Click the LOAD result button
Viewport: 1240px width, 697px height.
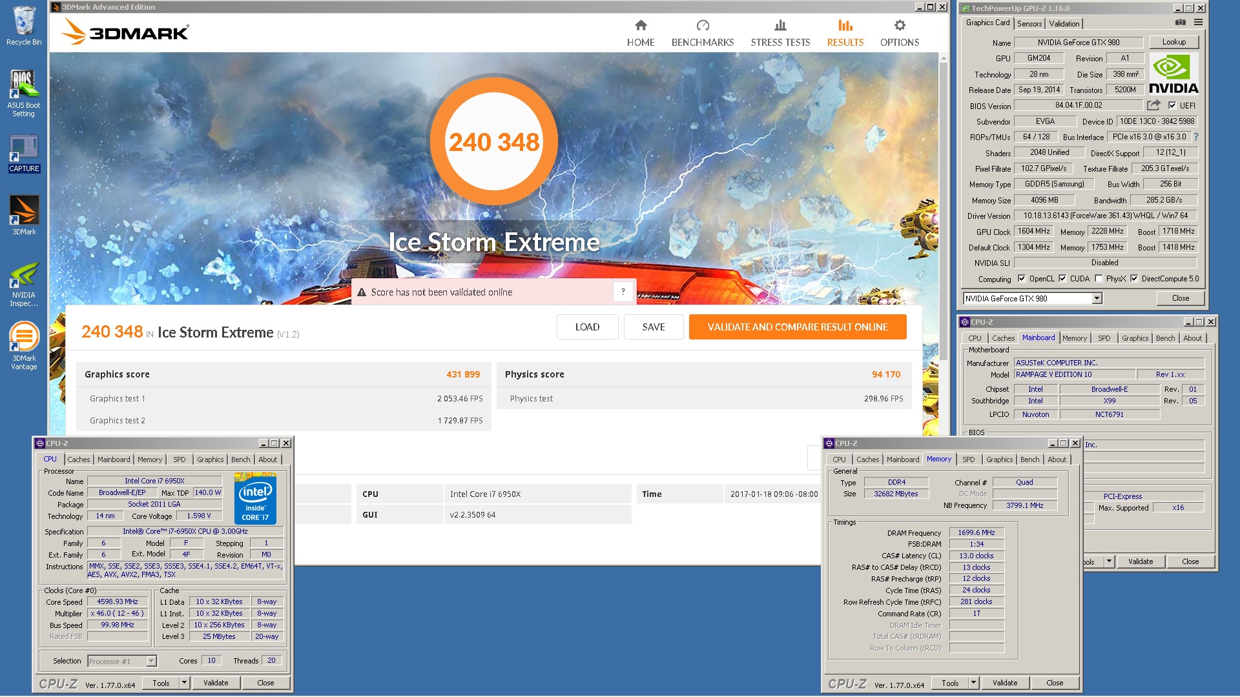[x=588, y=327]
